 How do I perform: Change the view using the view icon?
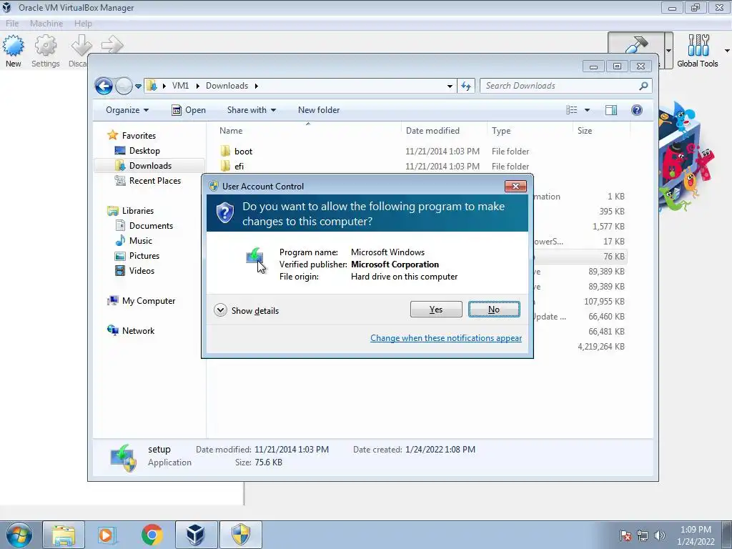pyautogui.click(x=571, y=110)
